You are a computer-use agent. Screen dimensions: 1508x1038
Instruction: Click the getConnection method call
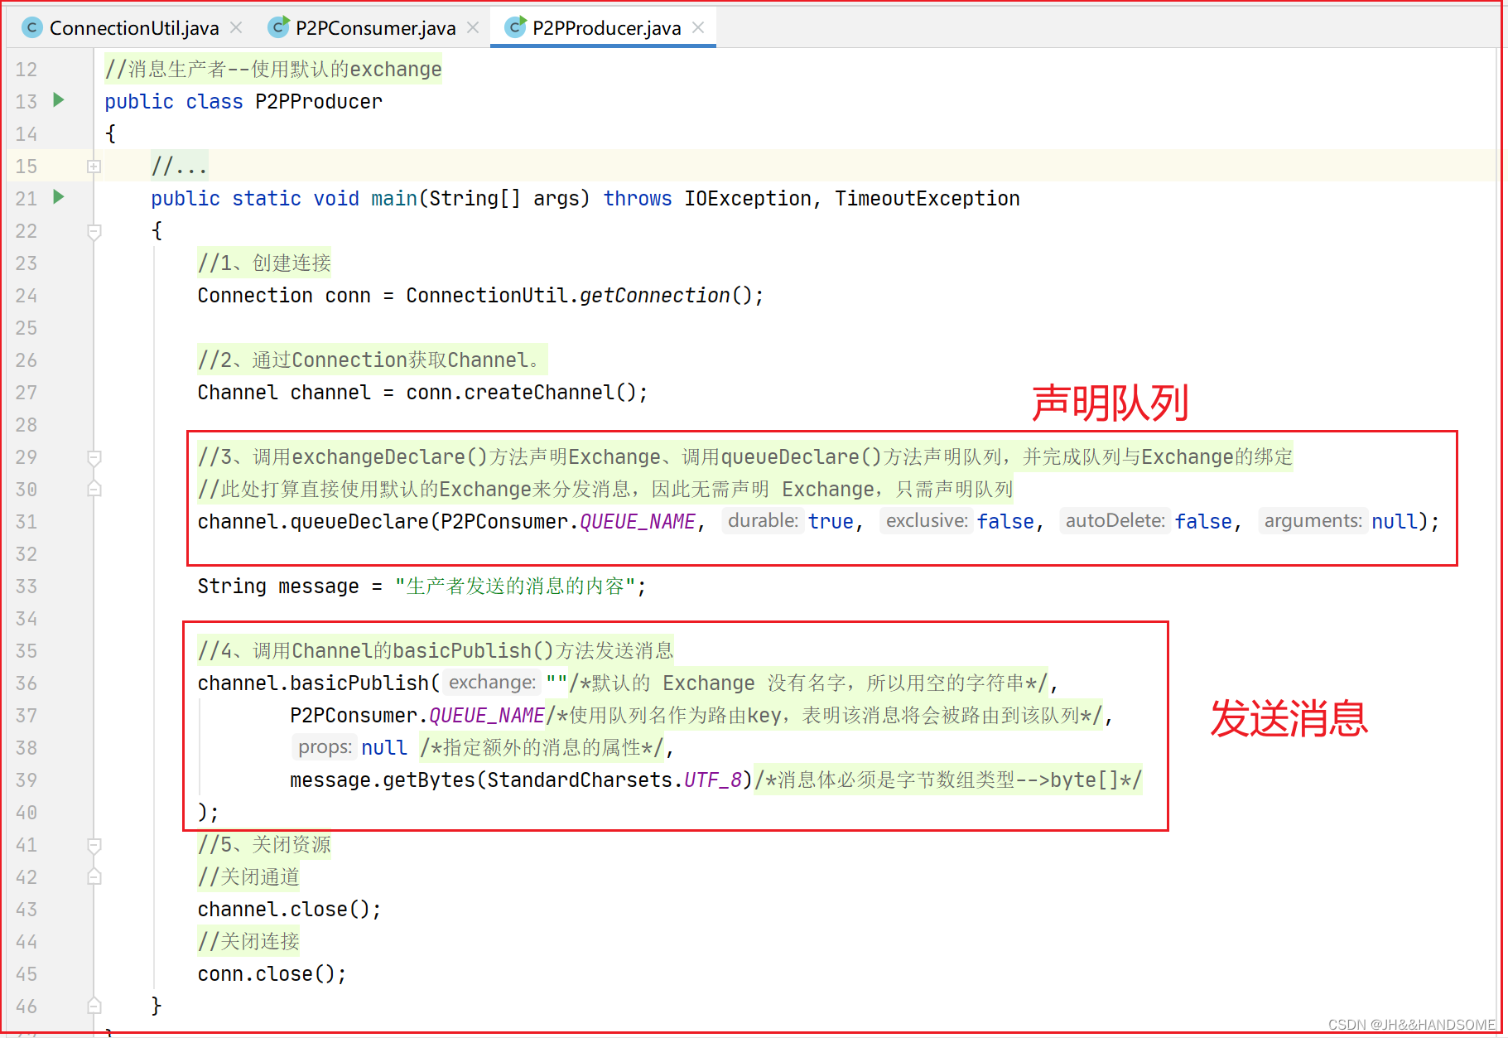[x=655, y=296]
